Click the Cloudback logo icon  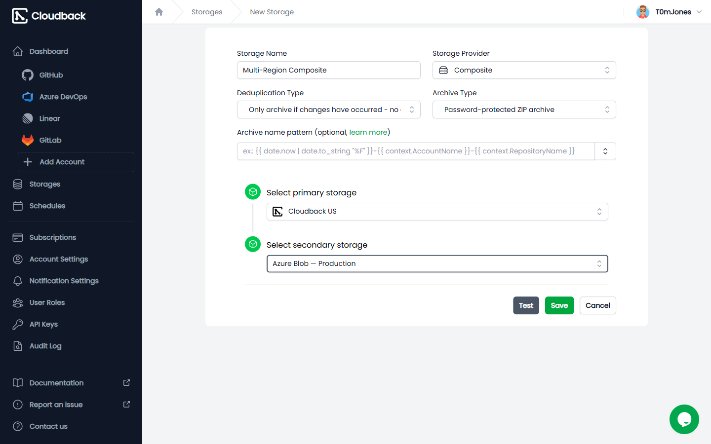point(20,16)
